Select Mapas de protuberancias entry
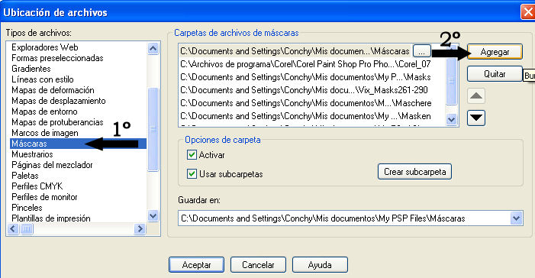Screen dimensions: 535x278 pos(57,122)
